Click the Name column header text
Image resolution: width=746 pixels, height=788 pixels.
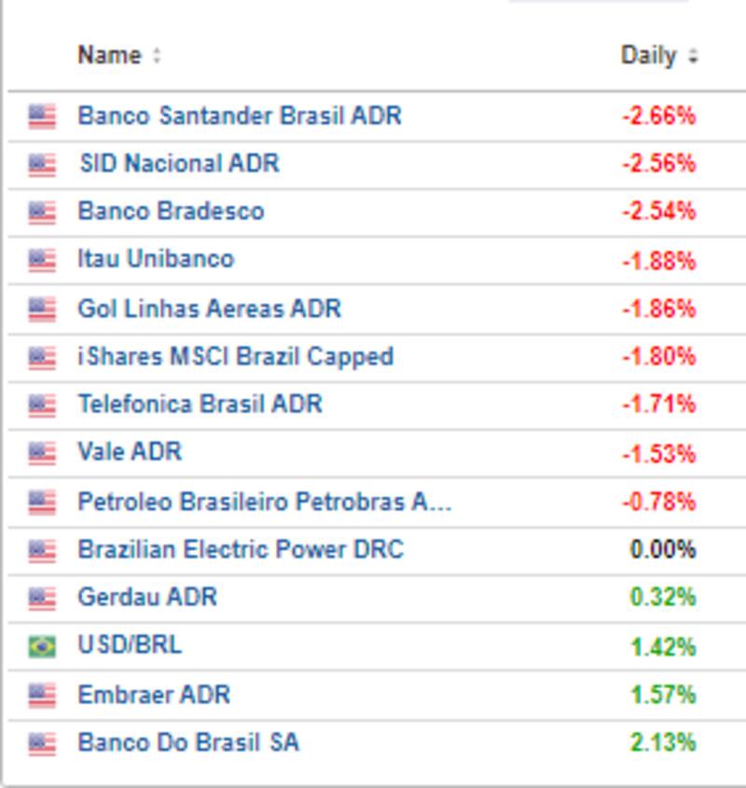109,55
